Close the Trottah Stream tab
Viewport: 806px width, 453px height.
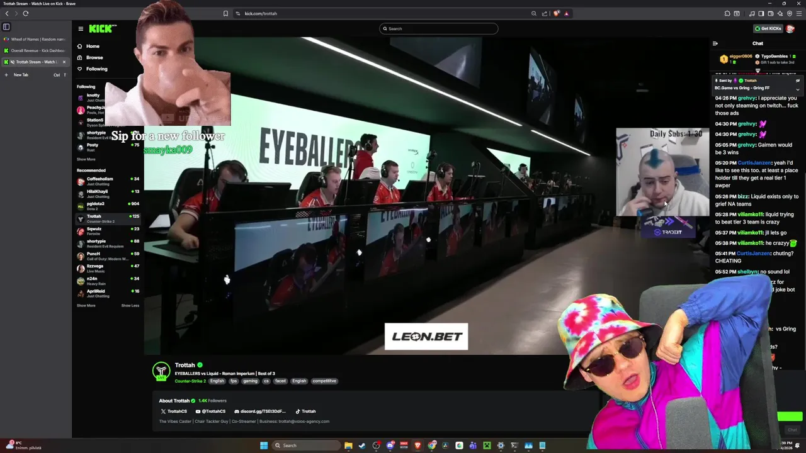pos(64,62)
